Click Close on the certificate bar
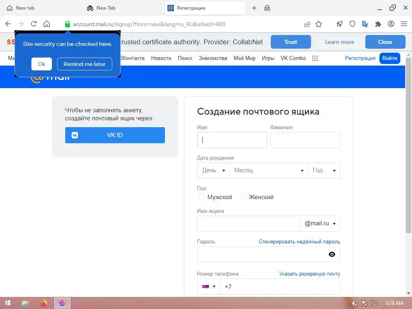Screen dimensions: 412x309 click(385, 42)
